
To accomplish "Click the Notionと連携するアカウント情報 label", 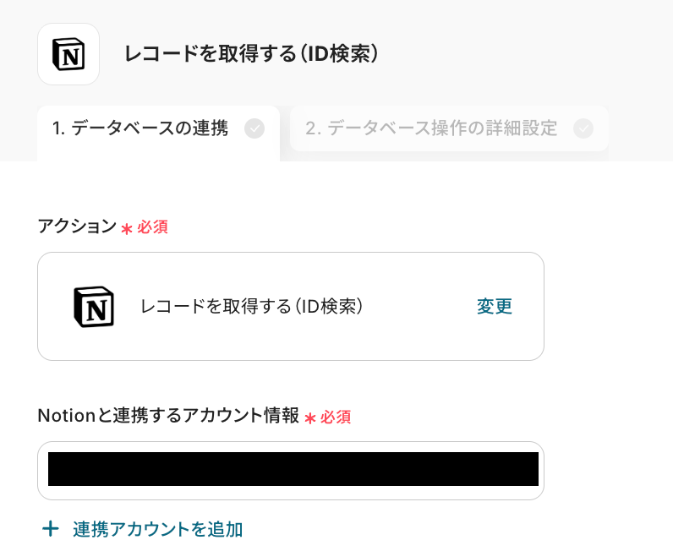I will pos(168,415).
